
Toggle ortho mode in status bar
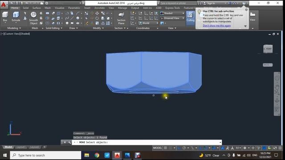[179, 148]
